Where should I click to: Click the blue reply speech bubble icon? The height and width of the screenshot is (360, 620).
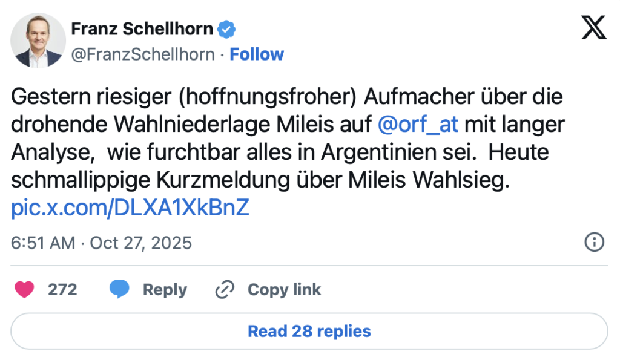click(x=119, y=290)
